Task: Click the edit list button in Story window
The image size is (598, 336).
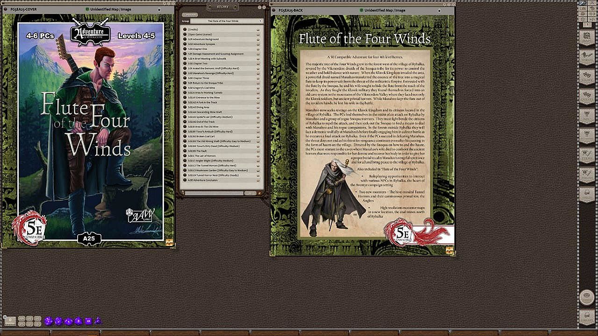Action: (x=259, y=193)
